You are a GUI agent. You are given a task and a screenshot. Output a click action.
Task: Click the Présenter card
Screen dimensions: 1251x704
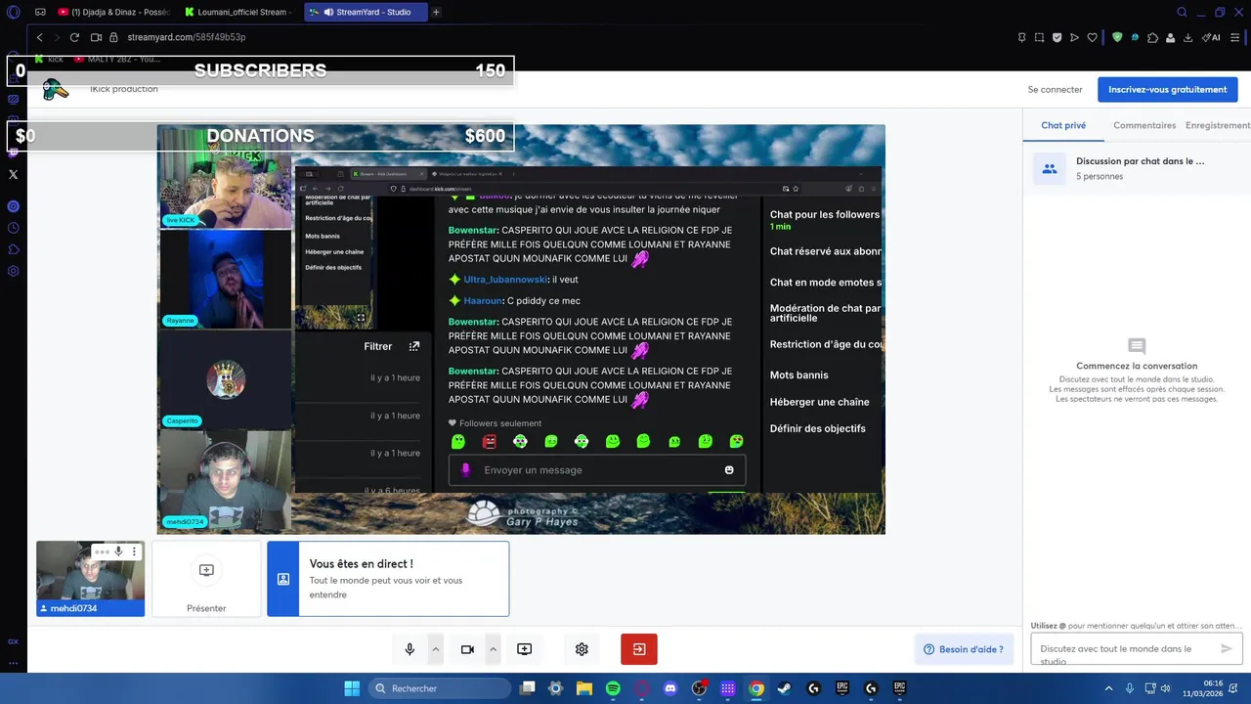(206, 579)
